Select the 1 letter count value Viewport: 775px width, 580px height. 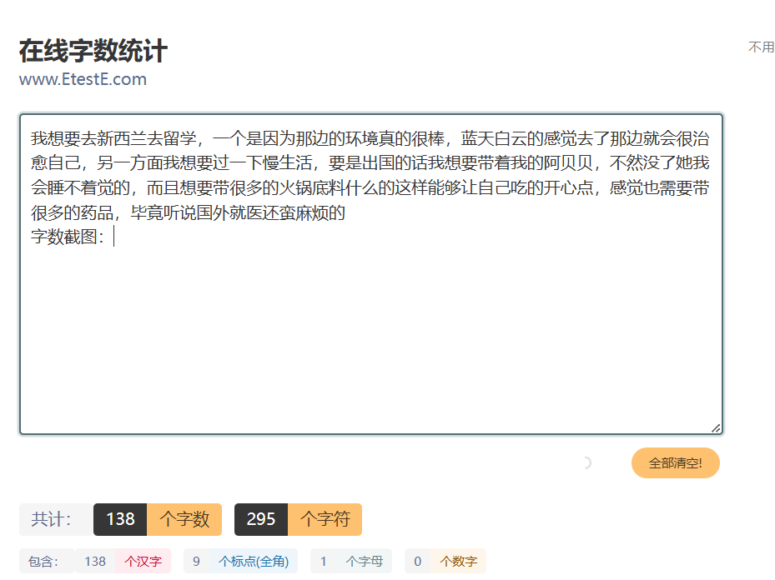tap(323, 561)
